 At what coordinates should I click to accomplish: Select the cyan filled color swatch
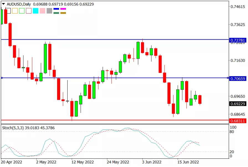coord(35,11)
